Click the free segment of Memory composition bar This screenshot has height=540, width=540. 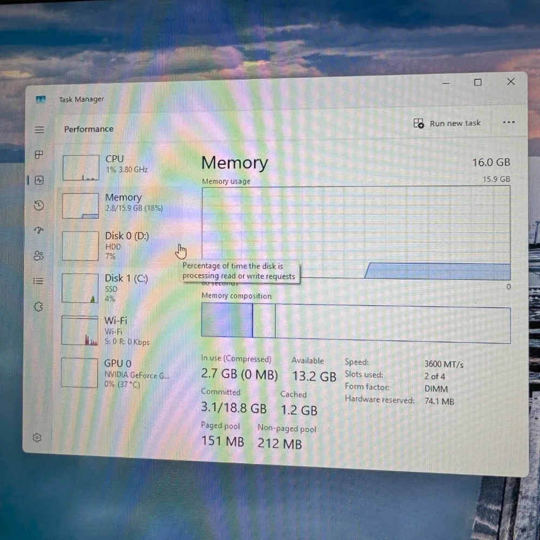pos(393,325)
